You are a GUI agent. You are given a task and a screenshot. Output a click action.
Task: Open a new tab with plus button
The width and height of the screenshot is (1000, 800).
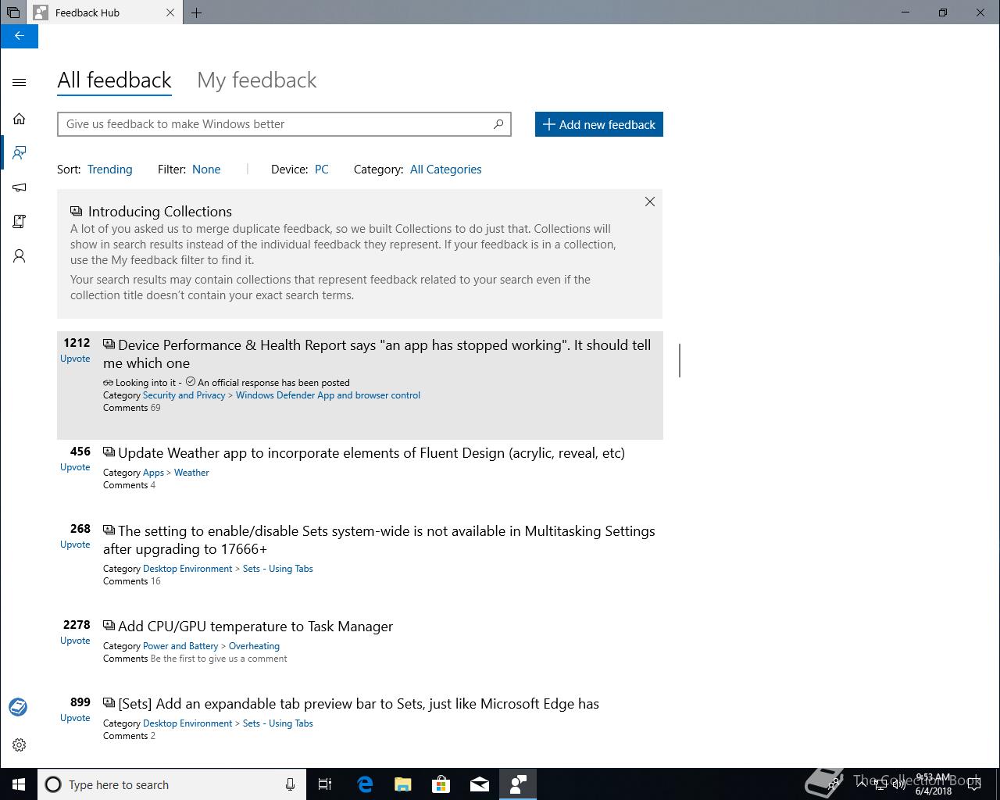click(196, 12)
